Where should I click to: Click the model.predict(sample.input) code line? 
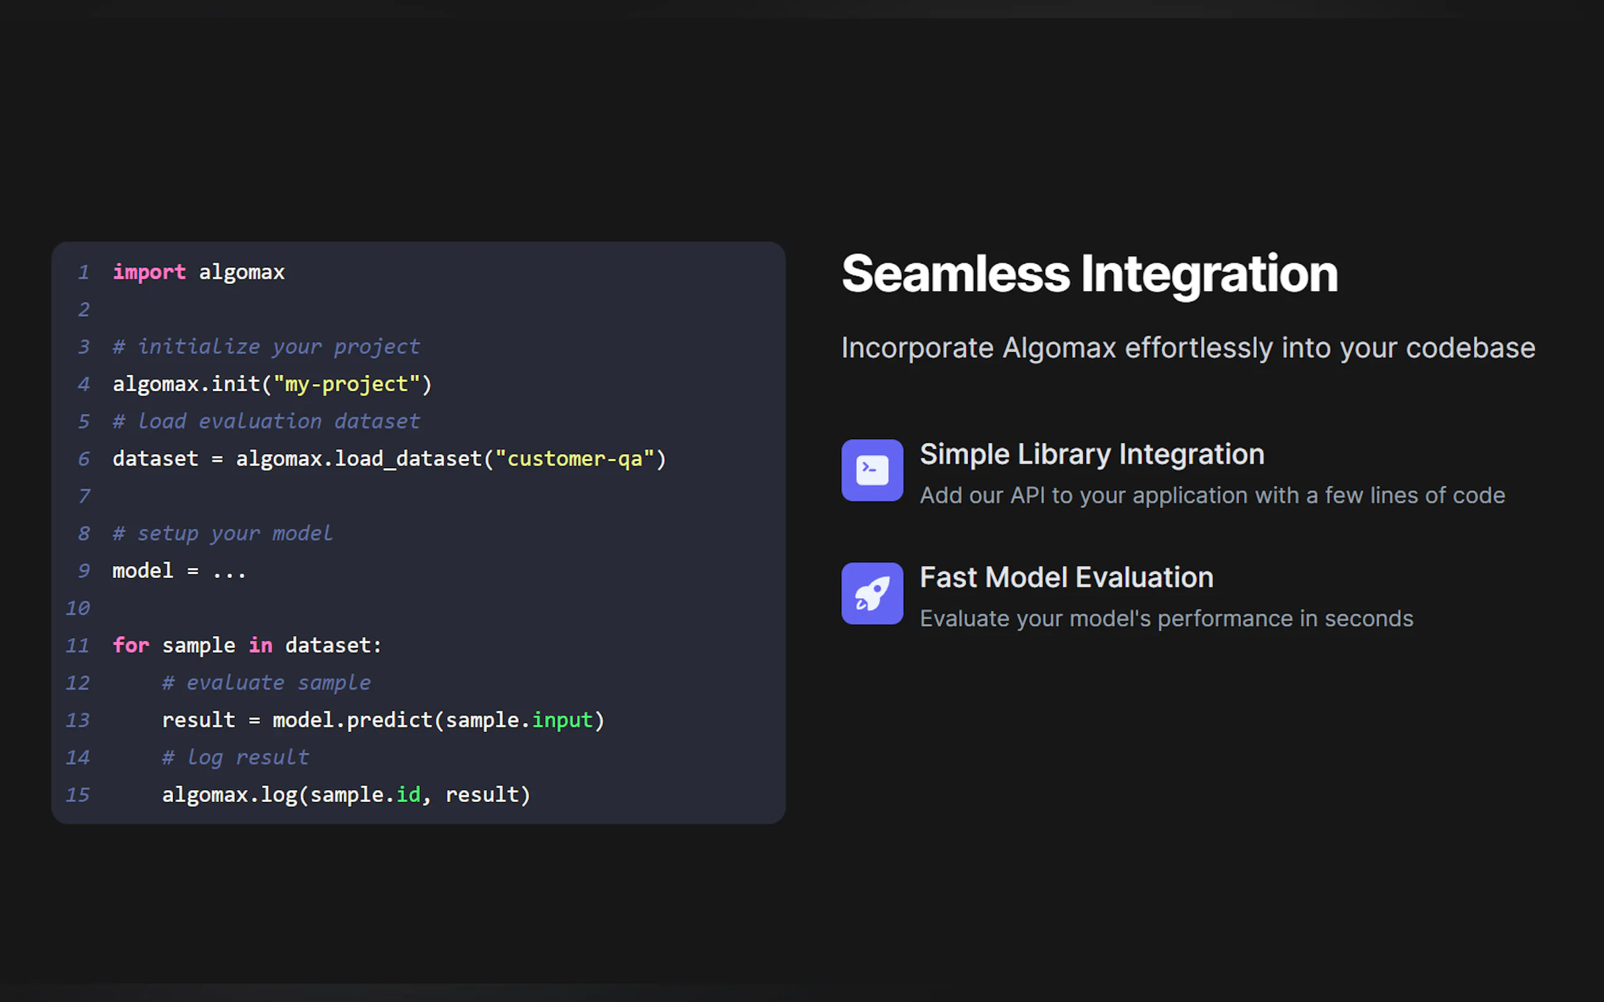383,720
